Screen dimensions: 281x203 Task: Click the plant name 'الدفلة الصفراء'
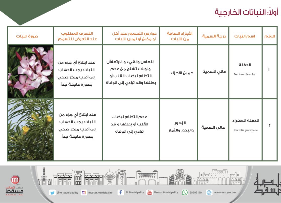(x=246, y=121)
